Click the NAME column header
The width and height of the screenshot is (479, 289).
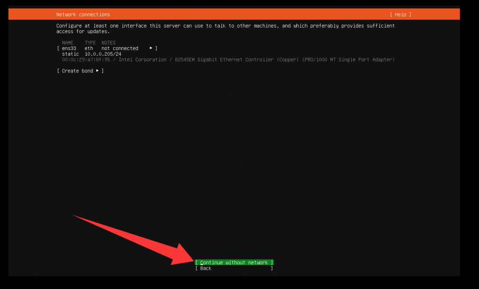click(67, 43)
